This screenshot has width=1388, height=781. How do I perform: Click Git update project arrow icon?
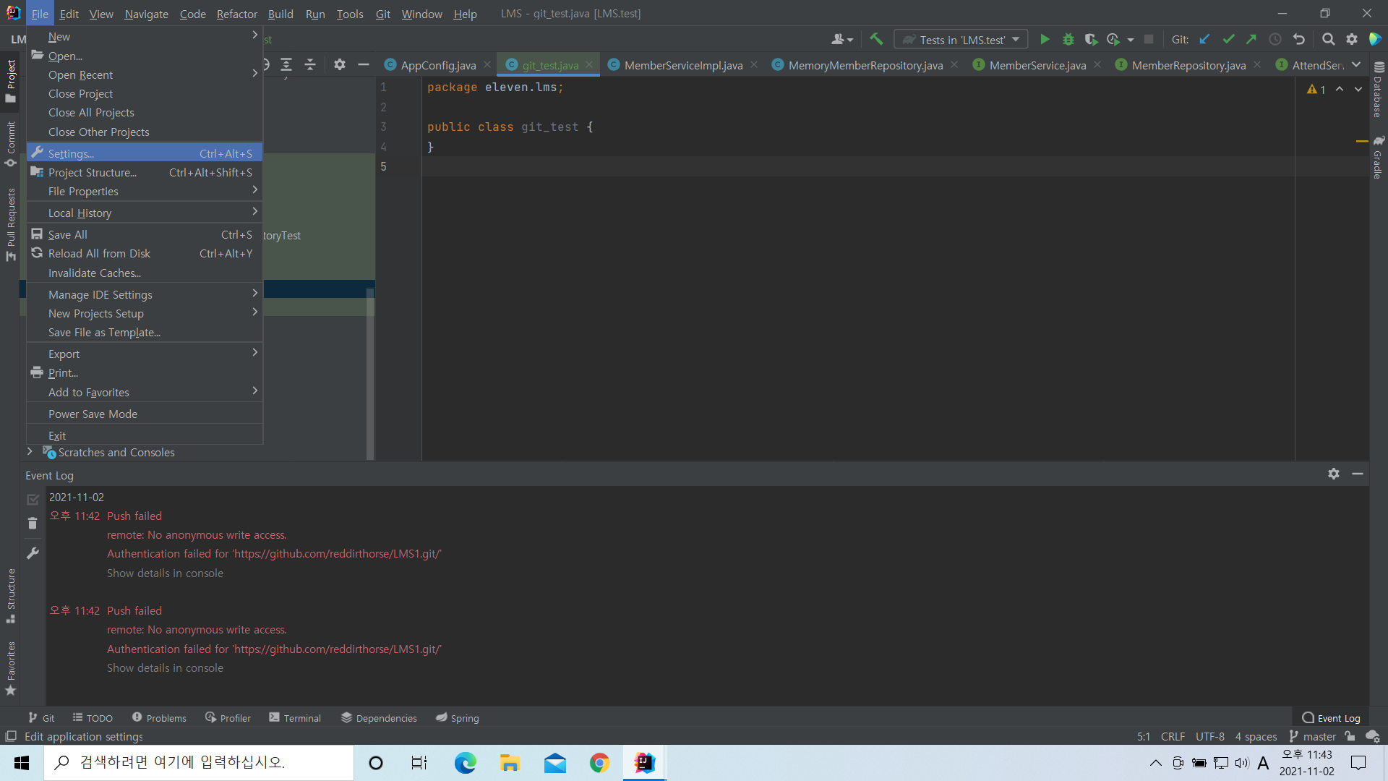tap(1204, 40)
